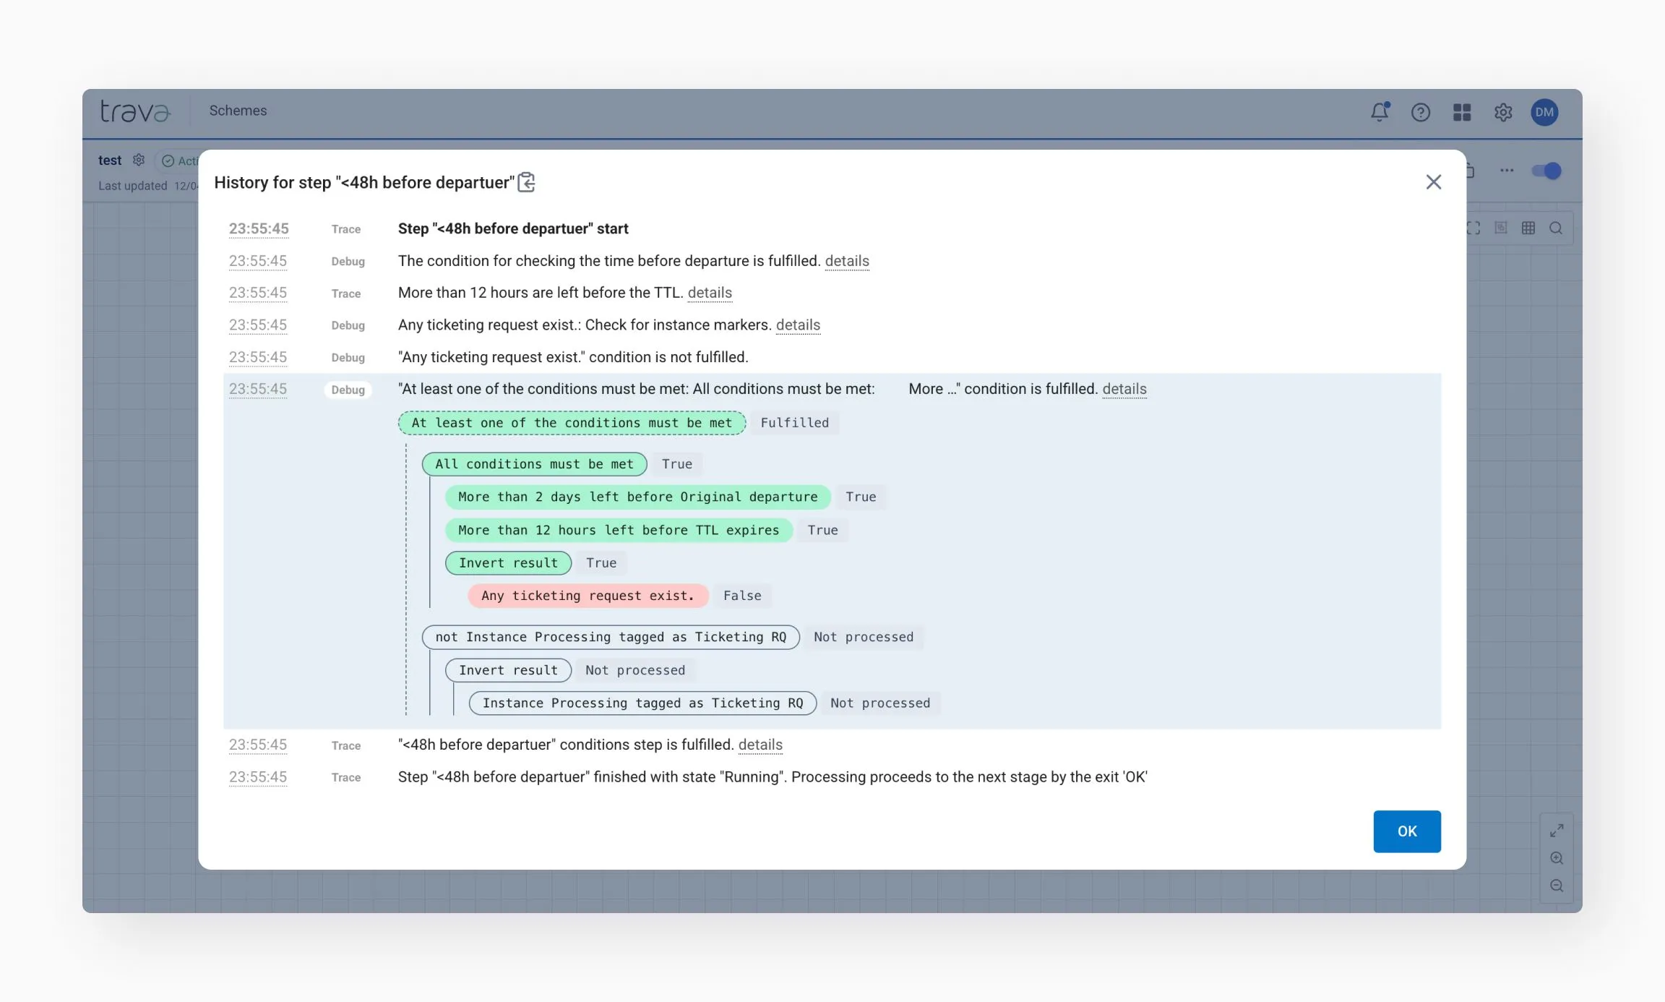Expand details for TTL 12 hours entry
The width and height of the screenshot is (1665, 1002).
[x=709, y=293]
